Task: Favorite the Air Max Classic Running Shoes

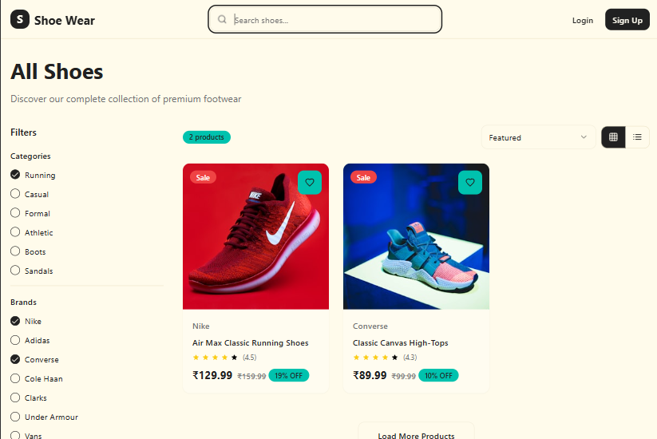Action: pyautogui.click(x=309, y=183)
